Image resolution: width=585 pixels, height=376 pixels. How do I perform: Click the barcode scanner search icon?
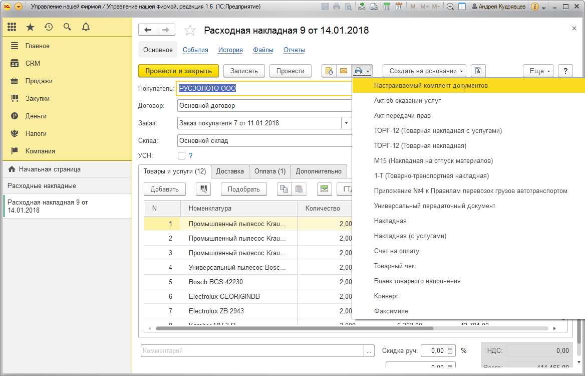(x=203, y=190)
